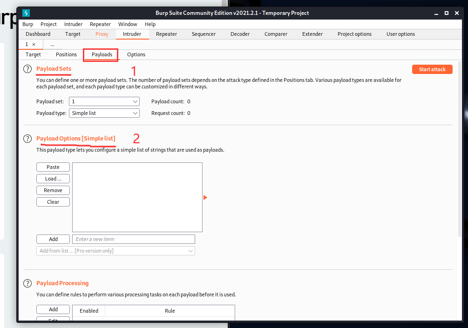This screenshot has height=328, width=468.
Task: Switch to the Dashboard tab
Action: point(38,34)
